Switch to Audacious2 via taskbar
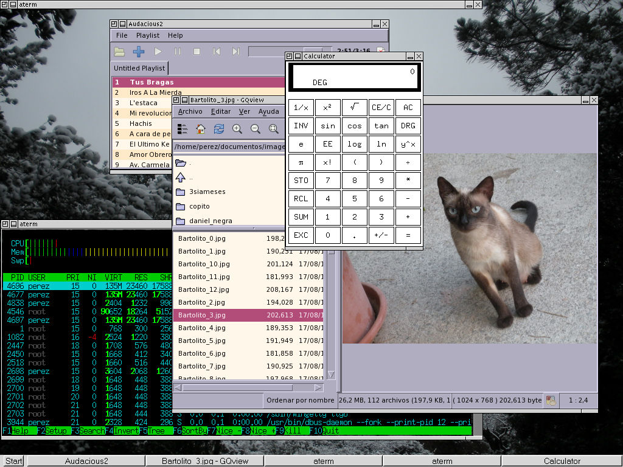623x467 pixels. click(86, 461)
